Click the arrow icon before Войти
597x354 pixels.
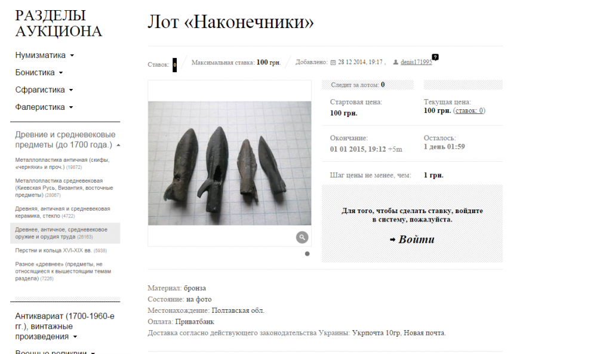[393, 240]
